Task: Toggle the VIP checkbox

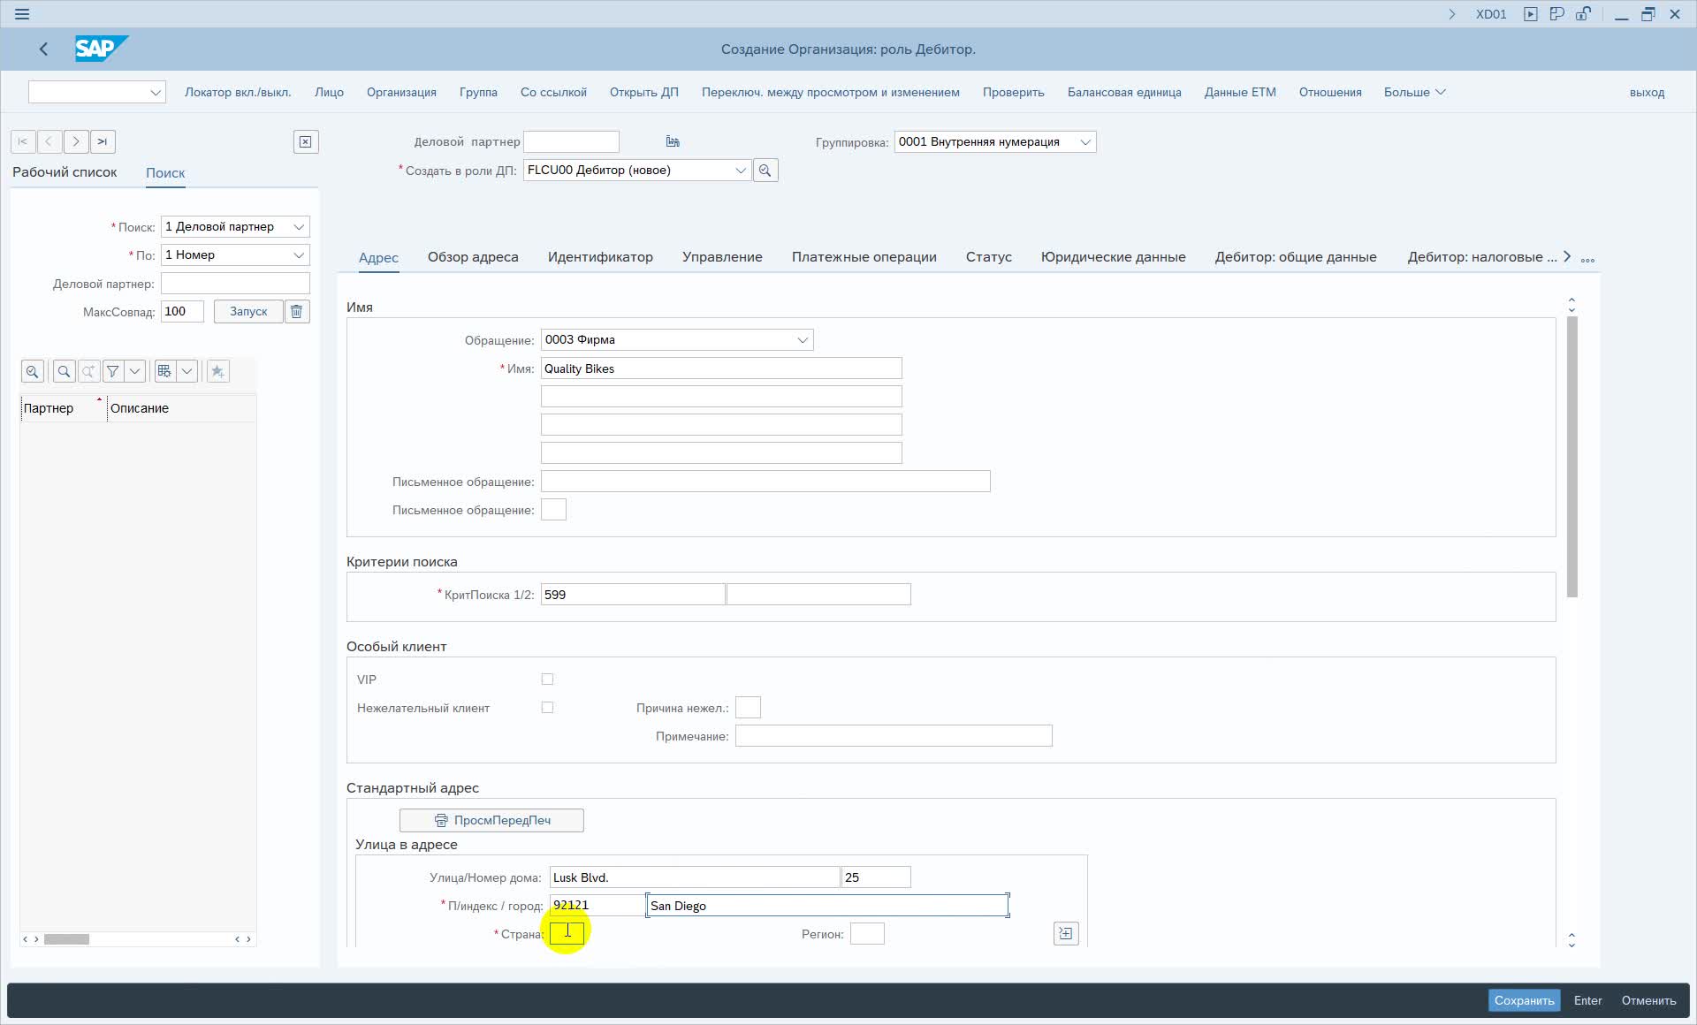Action: (547, 680)
